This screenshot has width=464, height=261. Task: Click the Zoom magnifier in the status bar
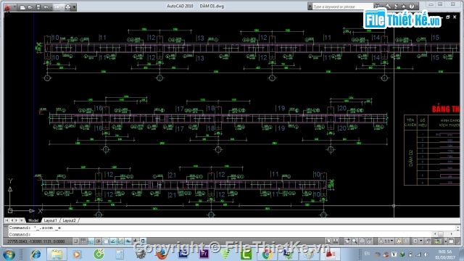tap(355, 241)
